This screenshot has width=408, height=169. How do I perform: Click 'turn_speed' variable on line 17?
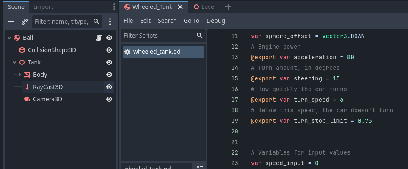point(312,100)
